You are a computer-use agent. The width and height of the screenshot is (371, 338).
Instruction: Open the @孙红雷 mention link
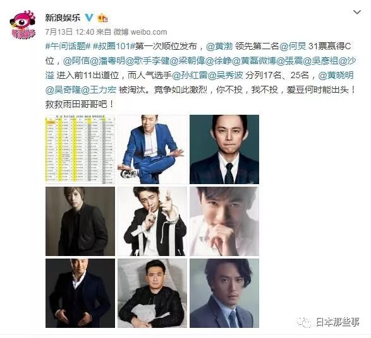190,76
